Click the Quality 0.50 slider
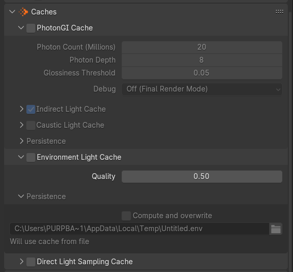This screenshot has width=293, height=272. pos(202,176)
